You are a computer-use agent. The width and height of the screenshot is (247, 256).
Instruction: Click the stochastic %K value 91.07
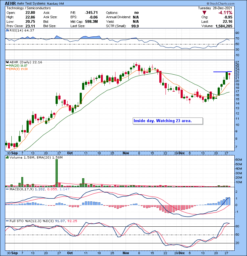click(60, 221)
